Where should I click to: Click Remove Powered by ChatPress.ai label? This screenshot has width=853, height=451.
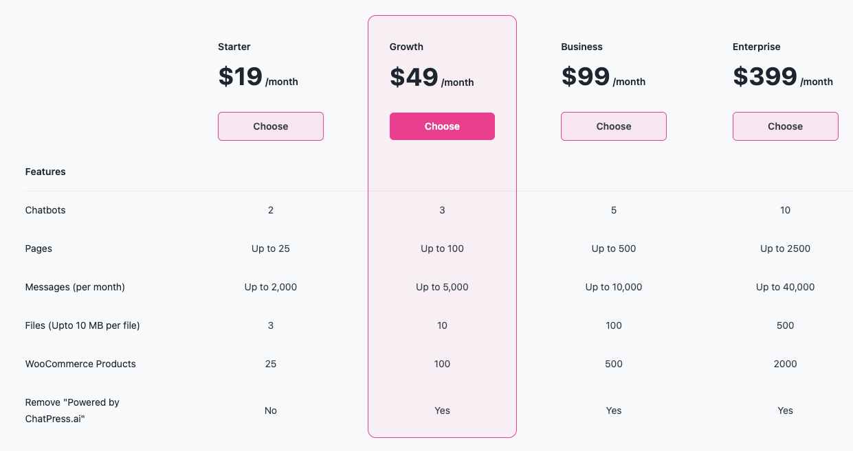point(71,410)
